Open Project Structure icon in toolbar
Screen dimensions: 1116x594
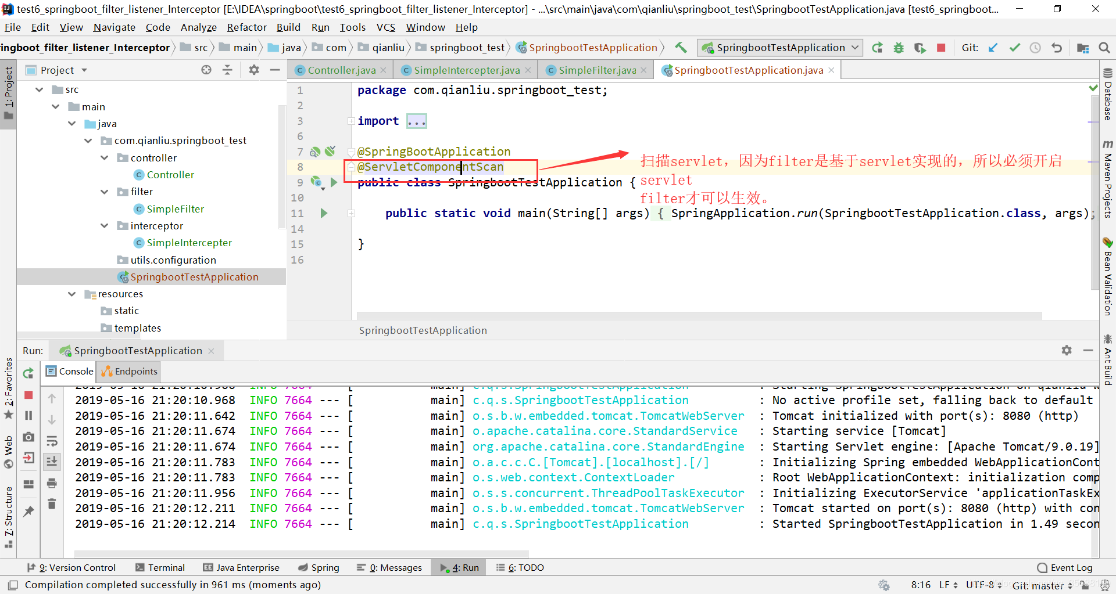point(1082,48)
